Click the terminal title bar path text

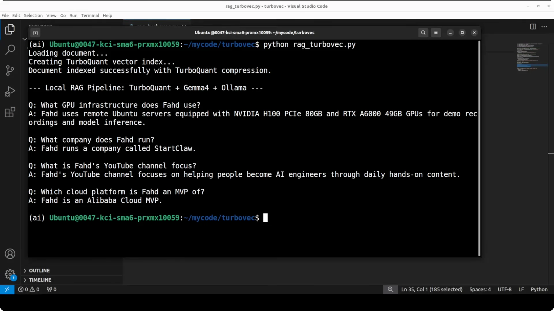tap(254, 33)
